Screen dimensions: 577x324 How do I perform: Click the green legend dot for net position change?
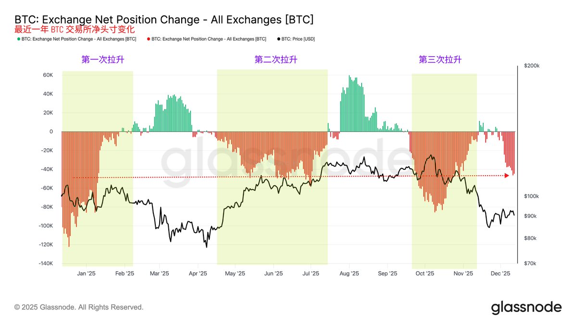[19, 39]
